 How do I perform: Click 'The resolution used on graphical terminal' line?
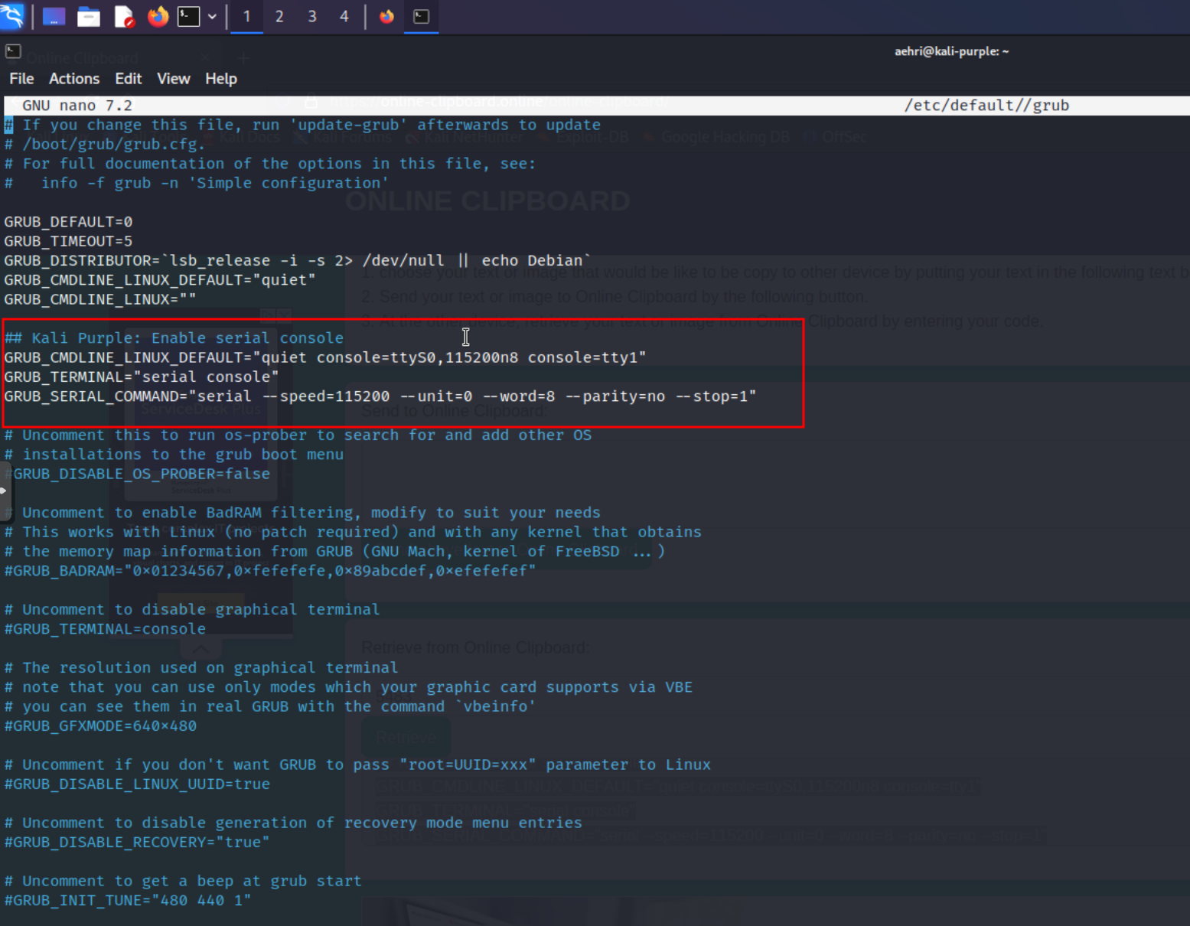click(201, 668)
